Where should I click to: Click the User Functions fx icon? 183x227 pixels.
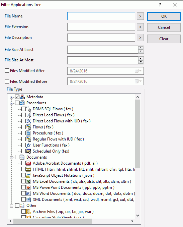click(x=28, y=145)
